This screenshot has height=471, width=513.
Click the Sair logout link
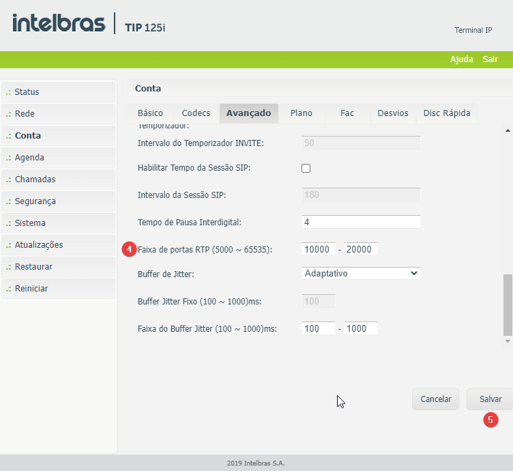click(490, 59)
